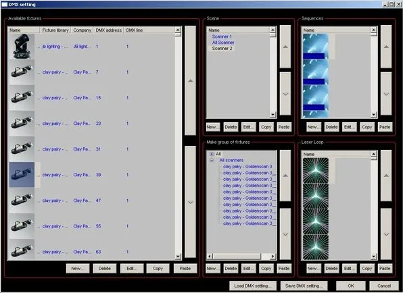Click scroll-down arrow of Laser Loop list scrollbar
The image size is (403, 293).
tap(374, 257)
